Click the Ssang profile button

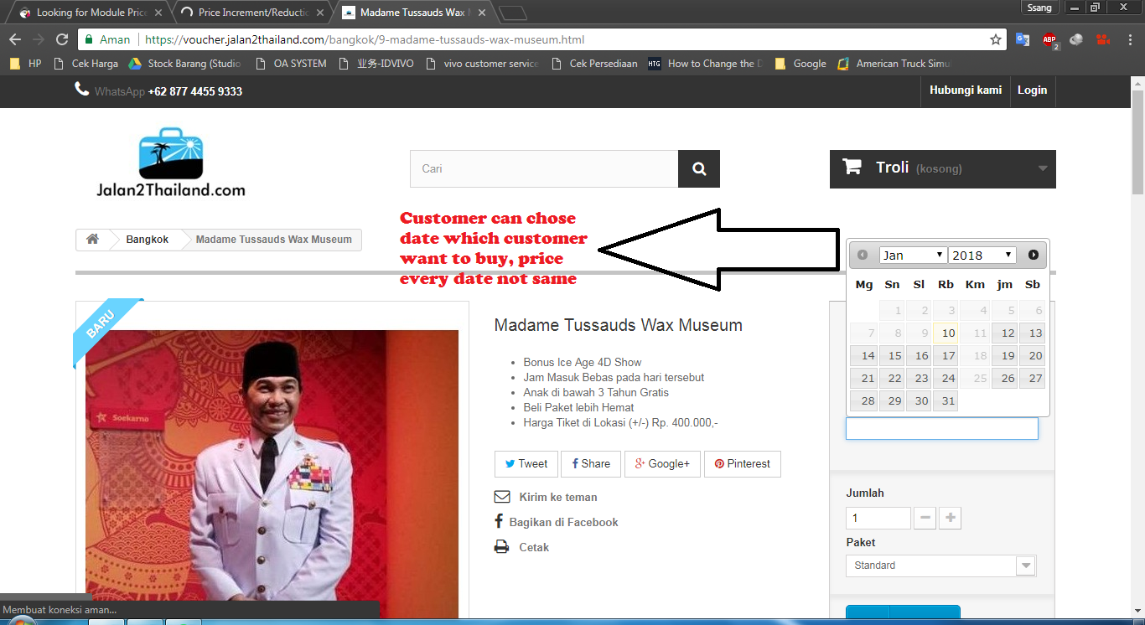pos(1039,8)
